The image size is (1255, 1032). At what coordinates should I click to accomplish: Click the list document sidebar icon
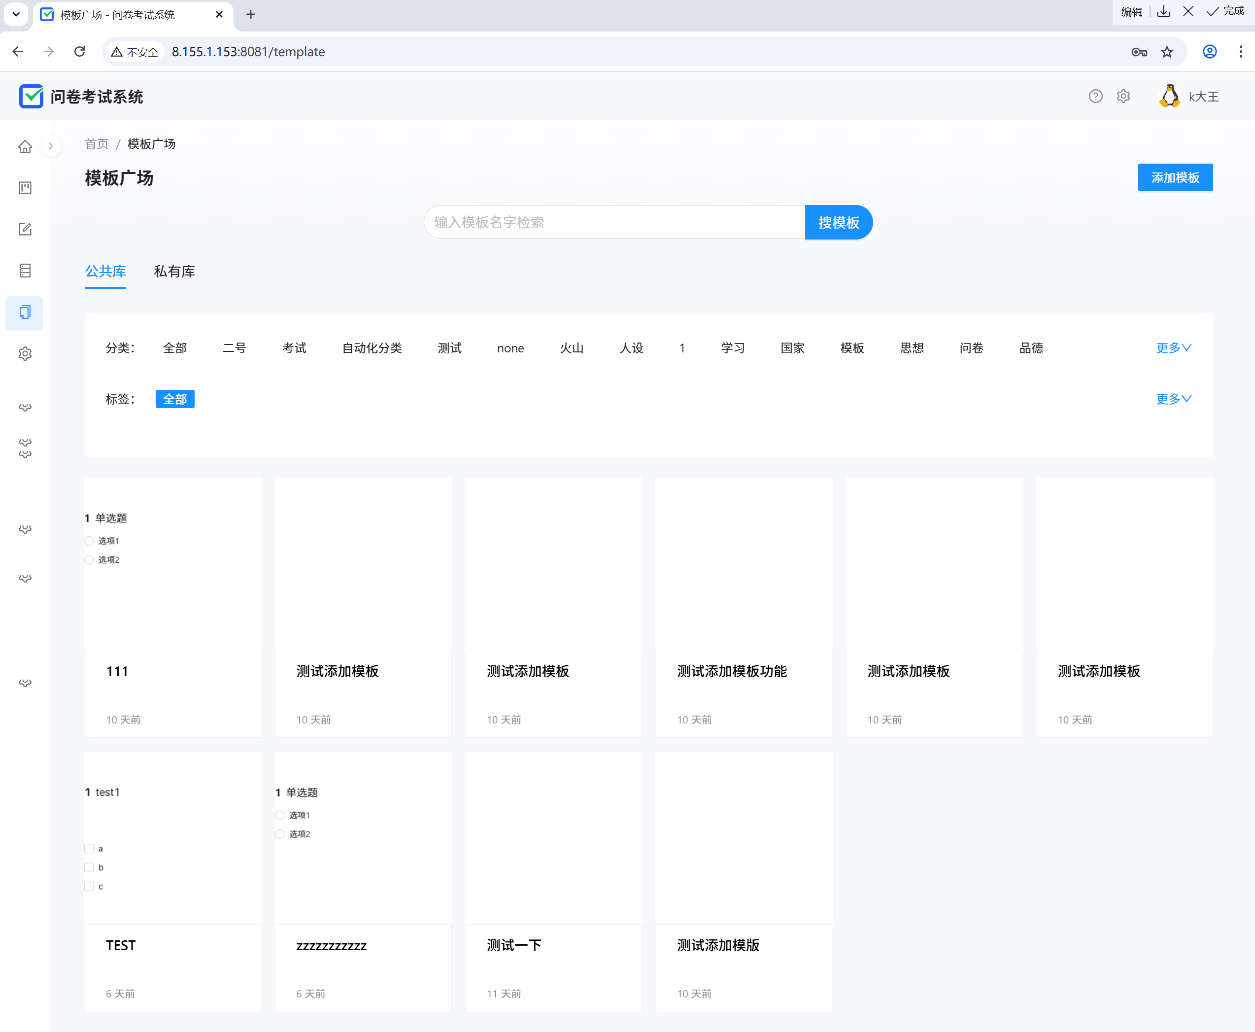click(25, 271)
